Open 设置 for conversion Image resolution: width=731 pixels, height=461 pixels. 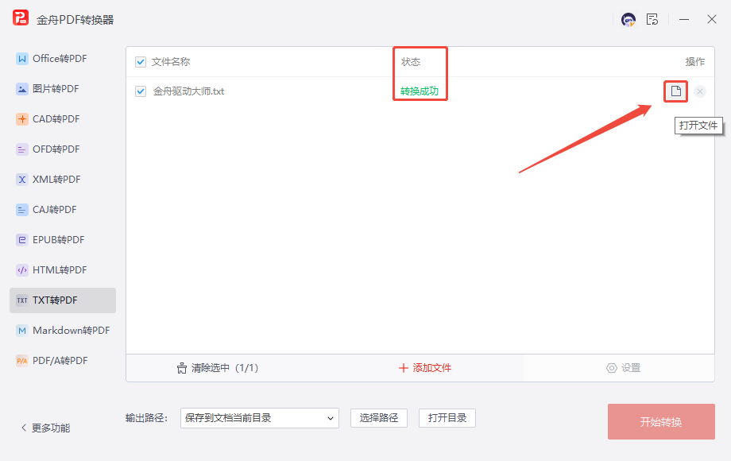623,368
